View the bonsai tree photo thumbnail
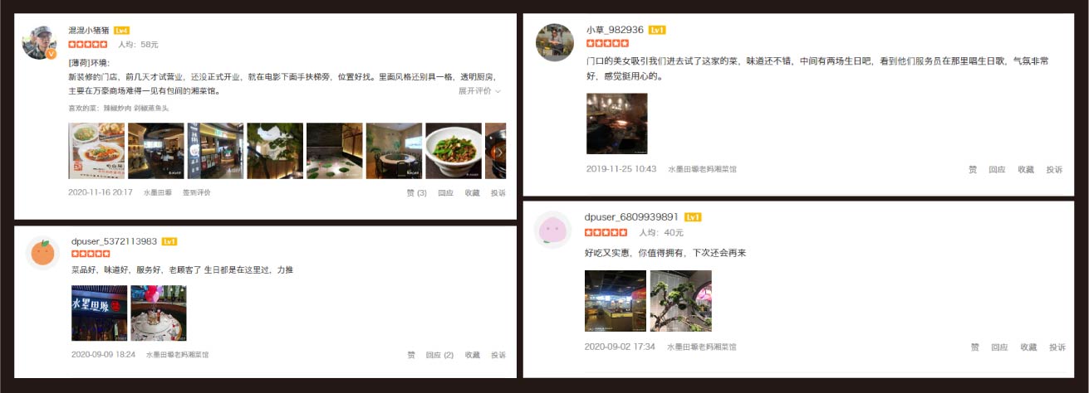This screenshot has width=1089, height=393. tap(680, 301)
